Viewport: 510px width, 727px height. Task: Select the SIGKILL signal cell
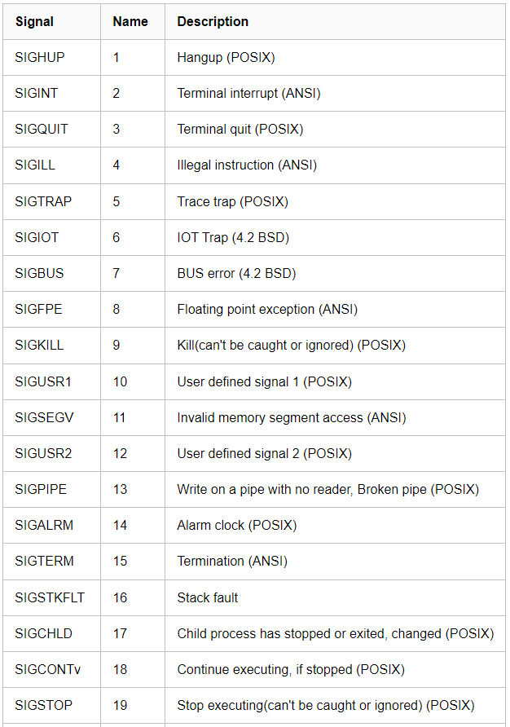(39, 346)
